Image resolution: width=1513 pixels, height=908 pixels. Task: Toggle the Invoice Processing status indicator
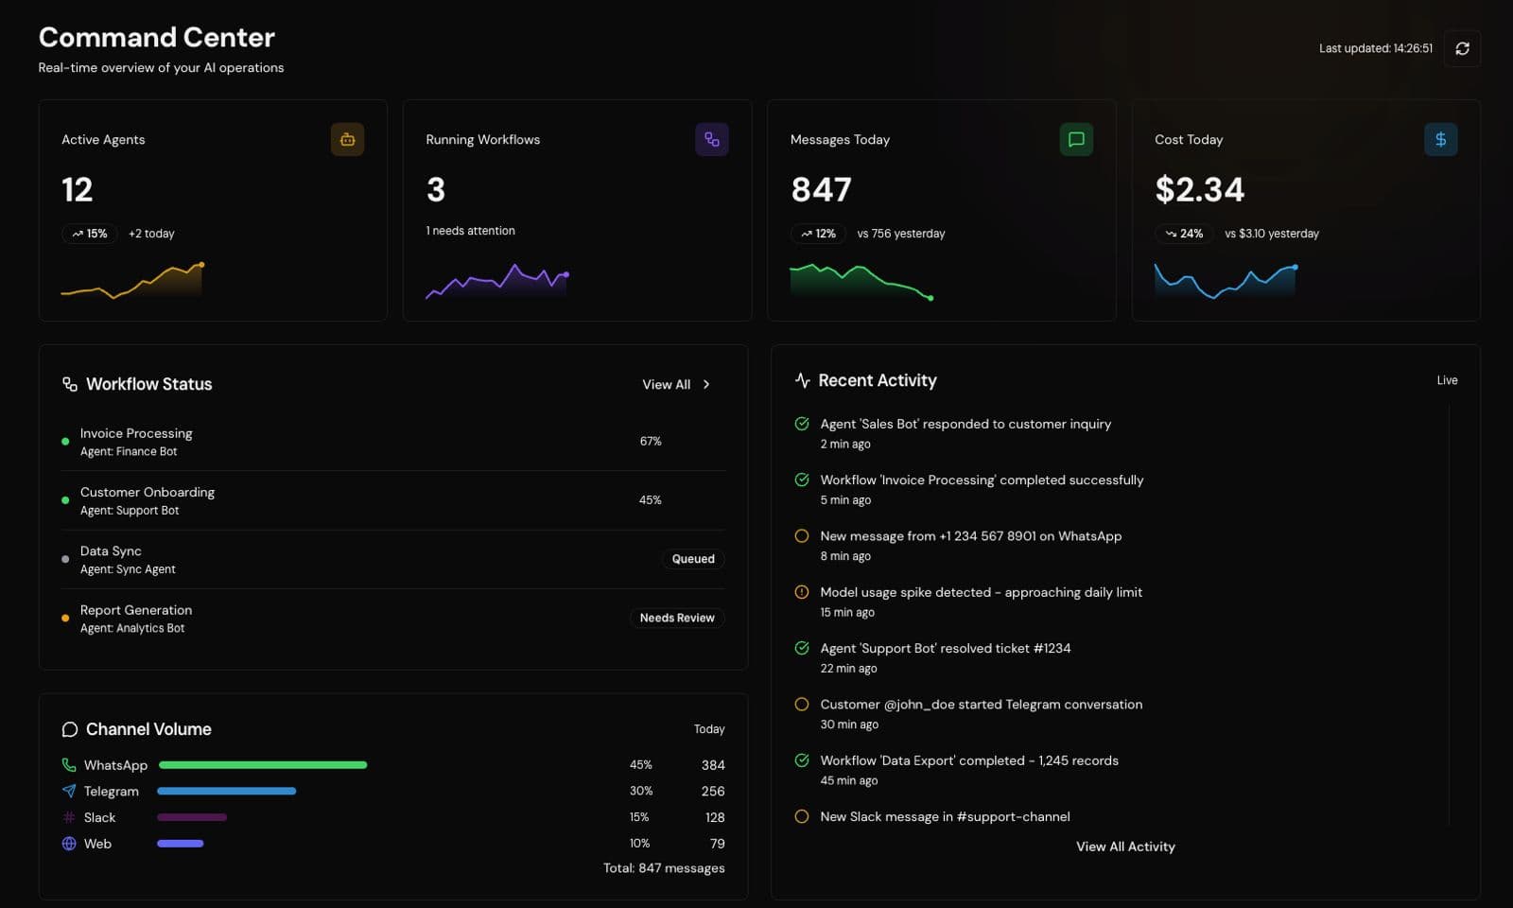point(64,442)
